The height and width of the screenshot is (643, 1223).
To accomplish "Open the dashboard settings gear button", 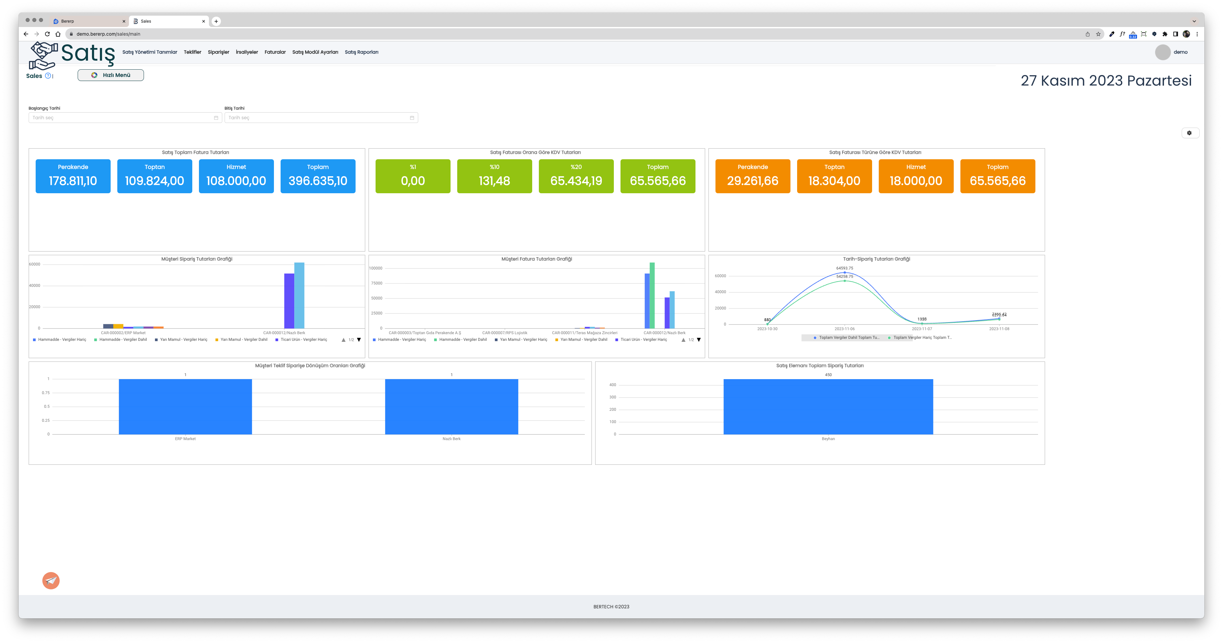I will click(1190, 133).
